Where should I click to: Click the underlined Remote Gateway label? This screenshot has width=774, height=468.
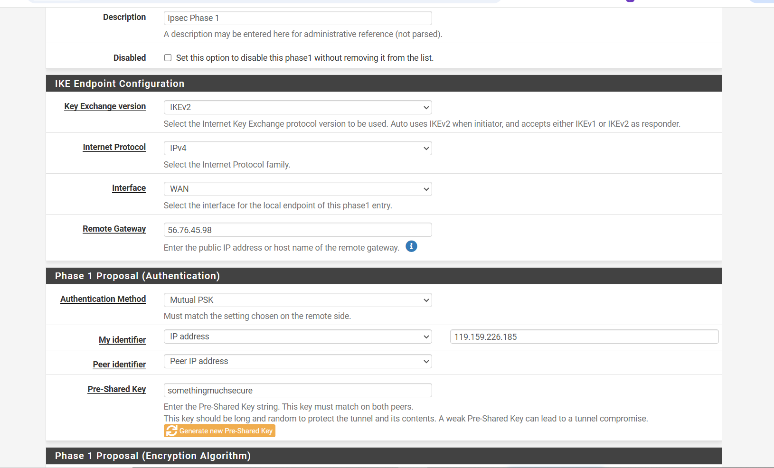pos(114,229)
